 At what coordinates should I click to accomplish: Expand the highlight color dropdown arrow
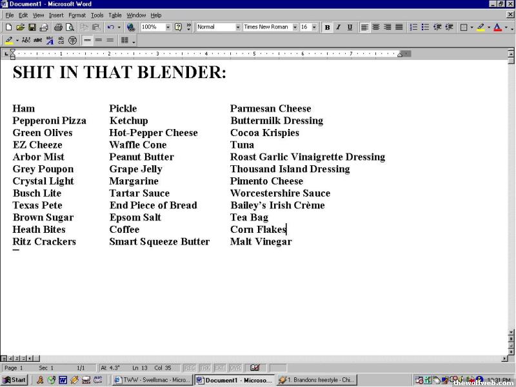coord(489,27)
